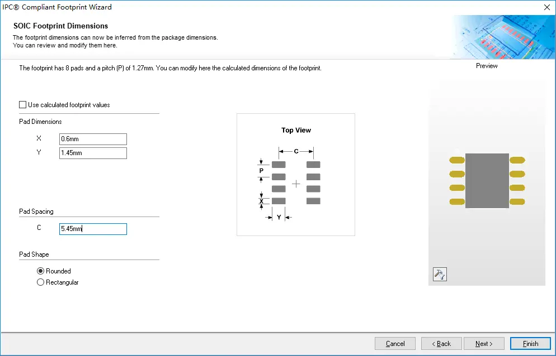Click the top-left yellow lead in Preview

click(457, 160)
